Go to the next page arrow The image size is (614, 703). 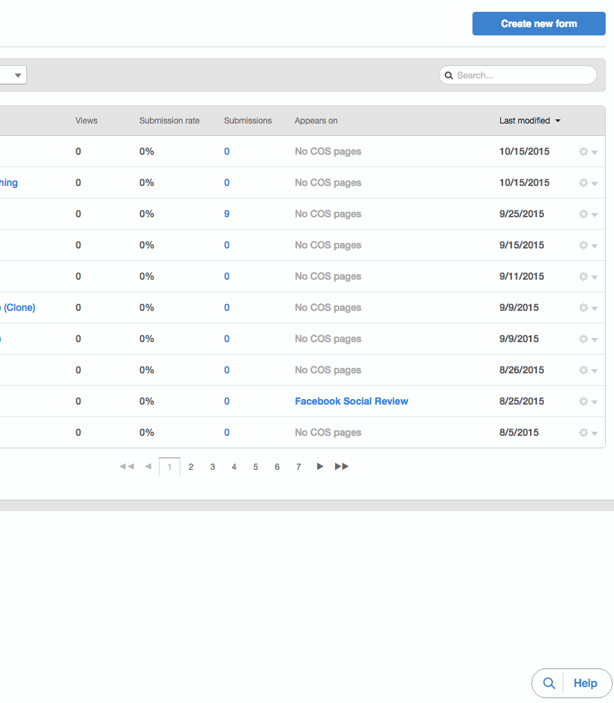coord(320,466)
